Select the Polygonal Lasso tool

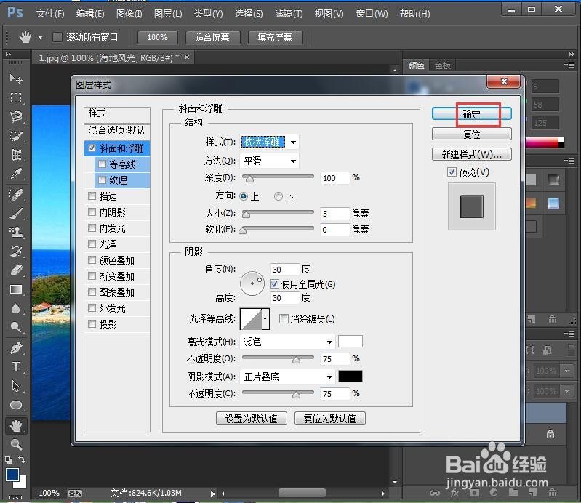pos(16,117)
